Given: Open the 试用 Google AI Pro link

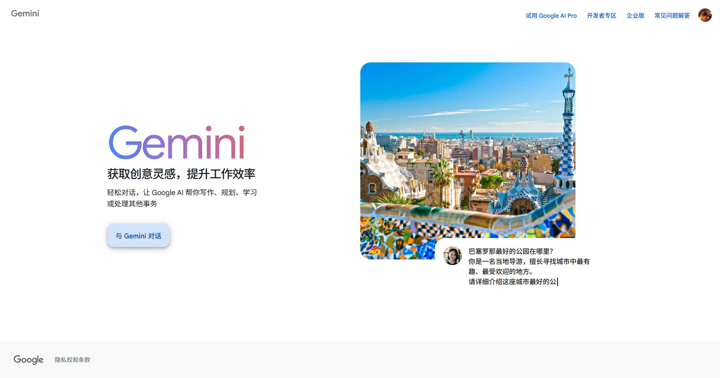Looking at the screenshot, I should 551,16.
